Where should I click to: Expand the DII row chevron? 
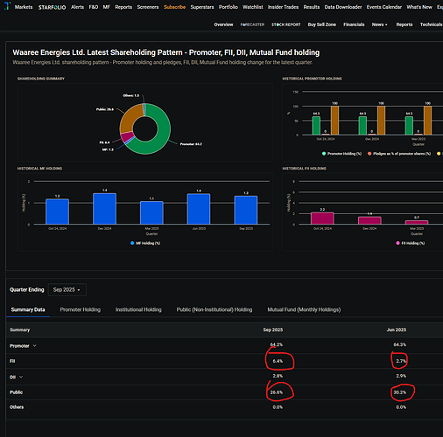(x=21, y=377)
